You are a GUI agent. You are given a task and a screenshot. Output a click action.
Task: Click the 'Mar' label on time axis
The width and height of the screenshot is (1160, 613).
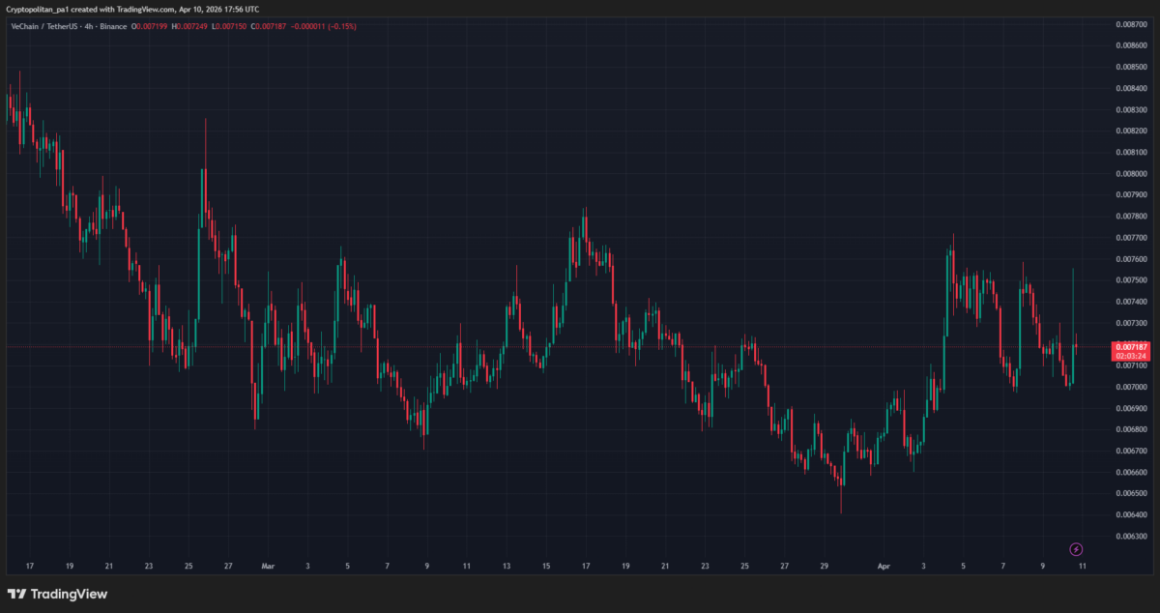coord(268,566)
